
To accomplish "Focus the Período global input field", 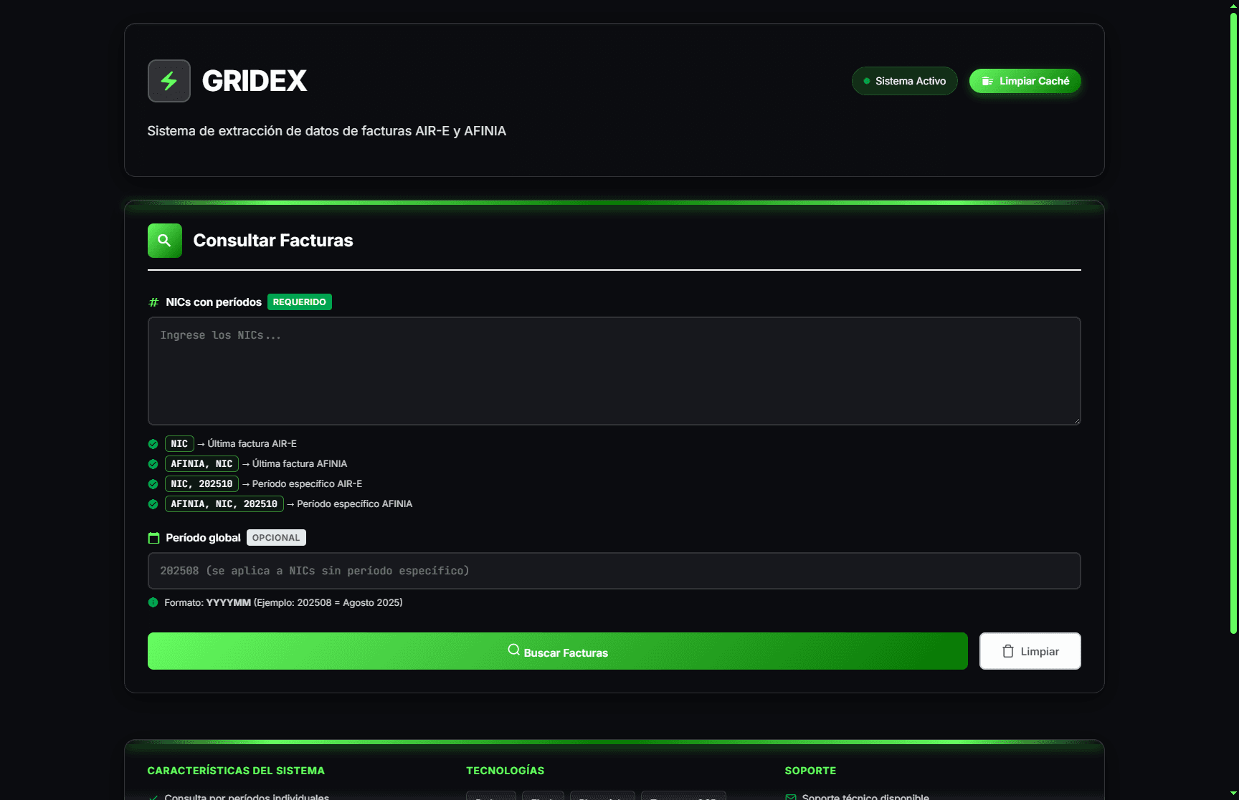I will 614,571.
